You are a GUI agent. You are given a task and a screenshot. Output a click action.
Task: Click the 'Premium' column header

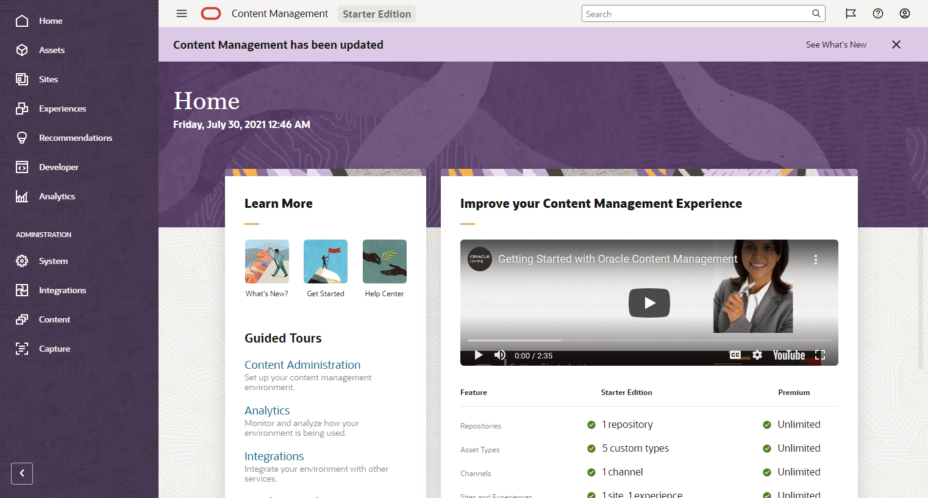click(794, 393)
